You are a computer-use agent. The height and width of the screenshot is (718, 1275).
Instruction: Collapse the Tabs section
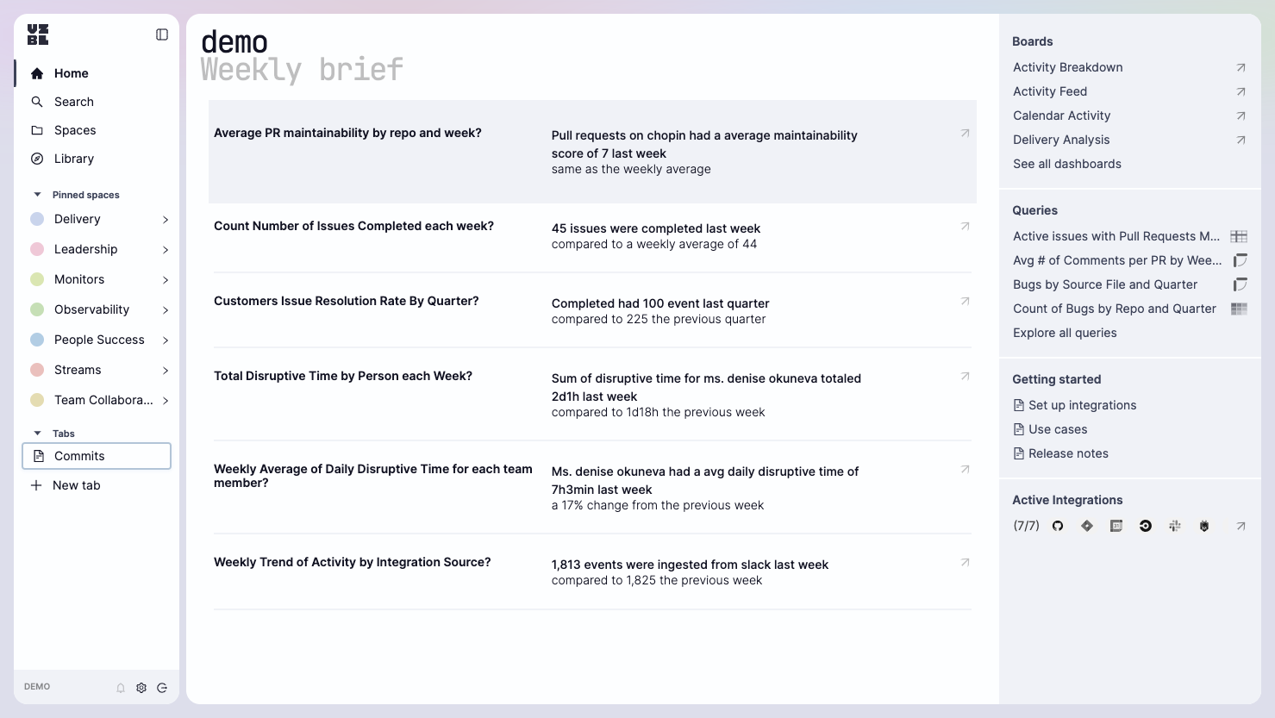[37, 434]
